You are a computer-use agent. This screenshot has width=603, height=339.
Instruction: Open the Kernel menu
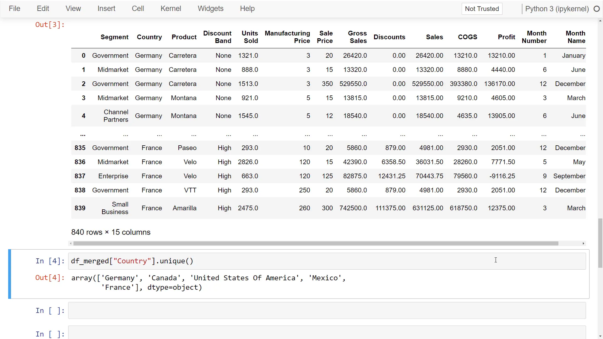171,8
